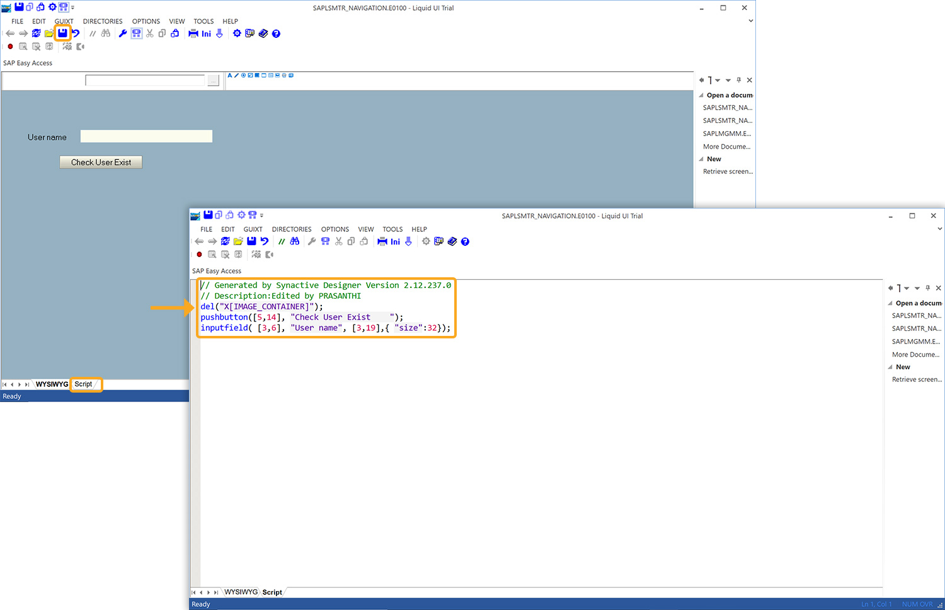
Task: Click the empty text box above the WYSIWYG canvas
Action: [145, 81]
